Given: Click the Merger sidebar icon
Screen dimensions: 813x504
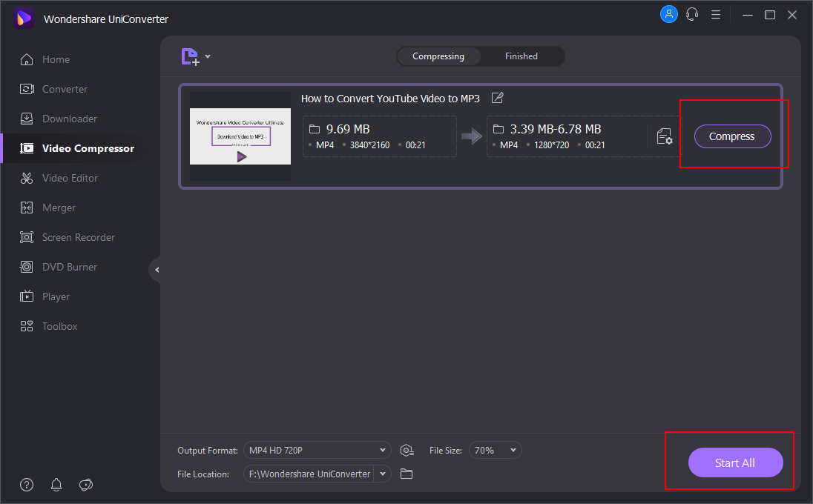Looking at the screenshot, I should point(27,208).
